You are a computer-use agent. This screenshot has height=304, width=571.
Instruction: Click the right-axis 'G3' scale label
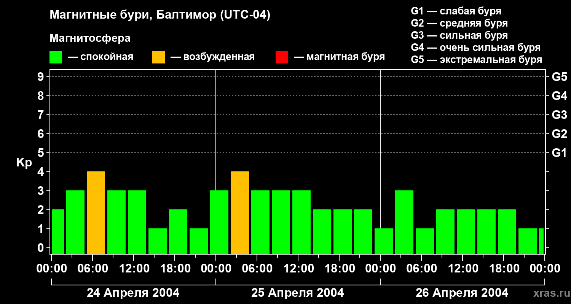(559, 115)
